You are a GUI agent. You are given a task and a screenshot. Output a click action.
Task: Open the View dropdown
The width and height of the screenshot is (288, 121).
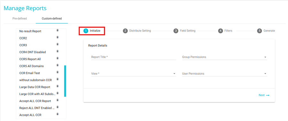point(134,74)
